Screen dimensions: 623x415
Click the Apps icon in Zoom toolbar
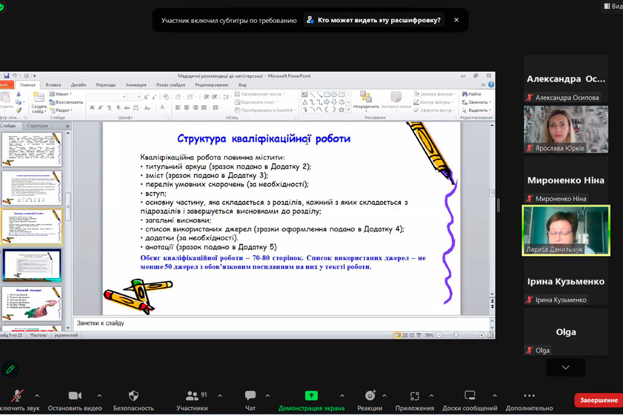[x=415, y=396]
